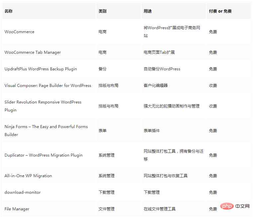Click 免费 in the Ninja Forms row

(213, 131)
